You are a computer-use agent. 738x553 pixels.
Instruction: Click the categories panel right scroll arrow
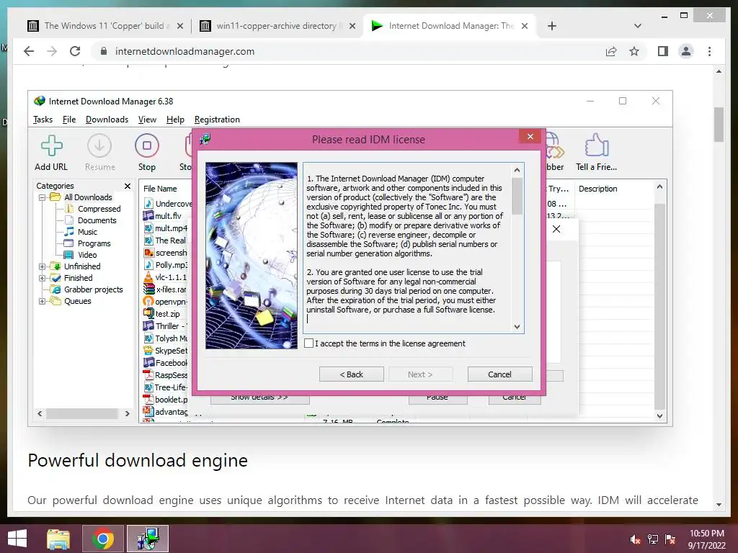pyautogui.click(x=127, y=414)
